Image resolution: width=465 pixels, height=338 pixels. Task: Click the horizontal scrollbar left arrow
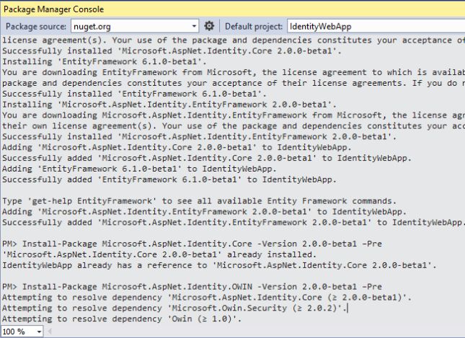pos(50,332)
